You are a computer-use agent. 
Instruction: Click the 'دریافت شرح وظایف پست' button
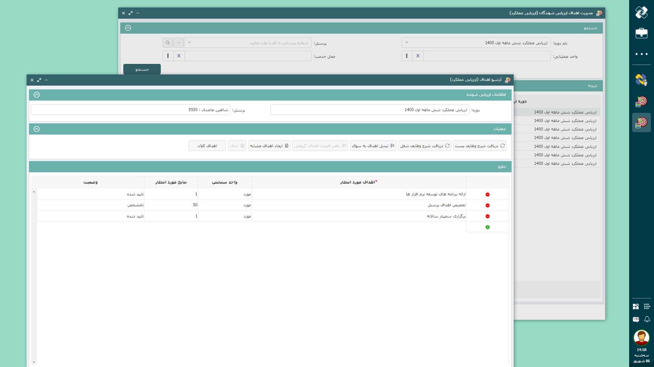tap(480, 146)
